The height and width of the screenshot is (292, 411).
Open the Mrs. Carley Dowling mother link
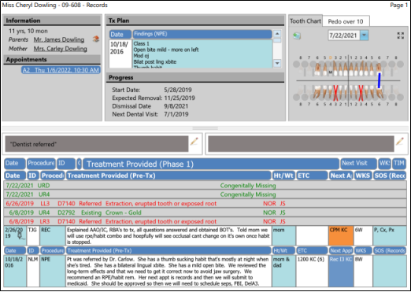click(61, 49)
